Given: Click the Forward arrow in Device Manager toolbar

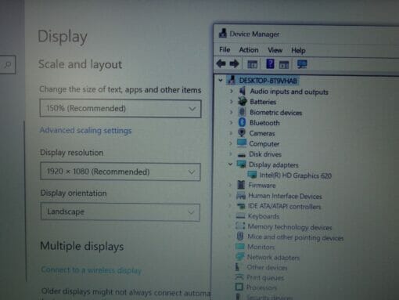Looking at the screenshot, I should point(234,63).
